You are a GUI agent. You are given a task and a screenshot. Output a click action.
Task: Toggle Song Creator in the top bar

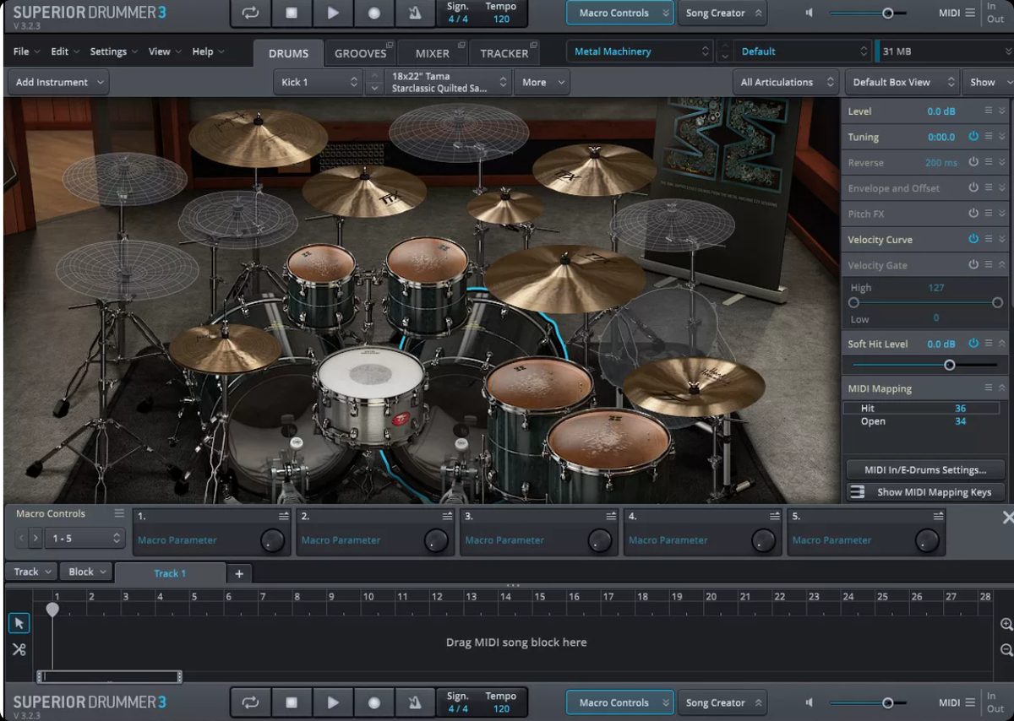pos(722,14)
